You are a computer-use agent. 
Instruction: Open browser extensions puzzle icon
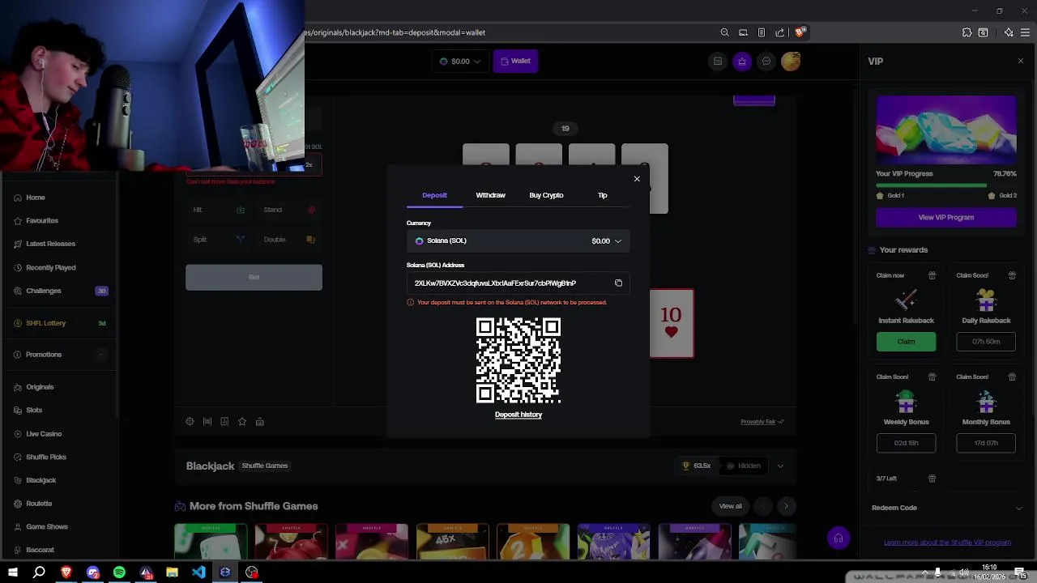click(967, 32)
